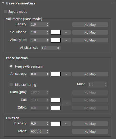
Task: Click the At distance spinner arrows
Action: [58, 48]
